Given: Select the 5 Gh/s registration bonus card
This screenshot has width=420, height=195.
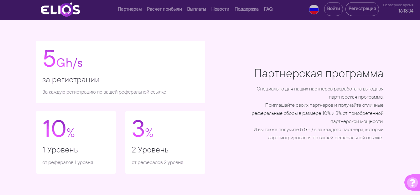Looking at the screenshot, I should pos(121,72).
